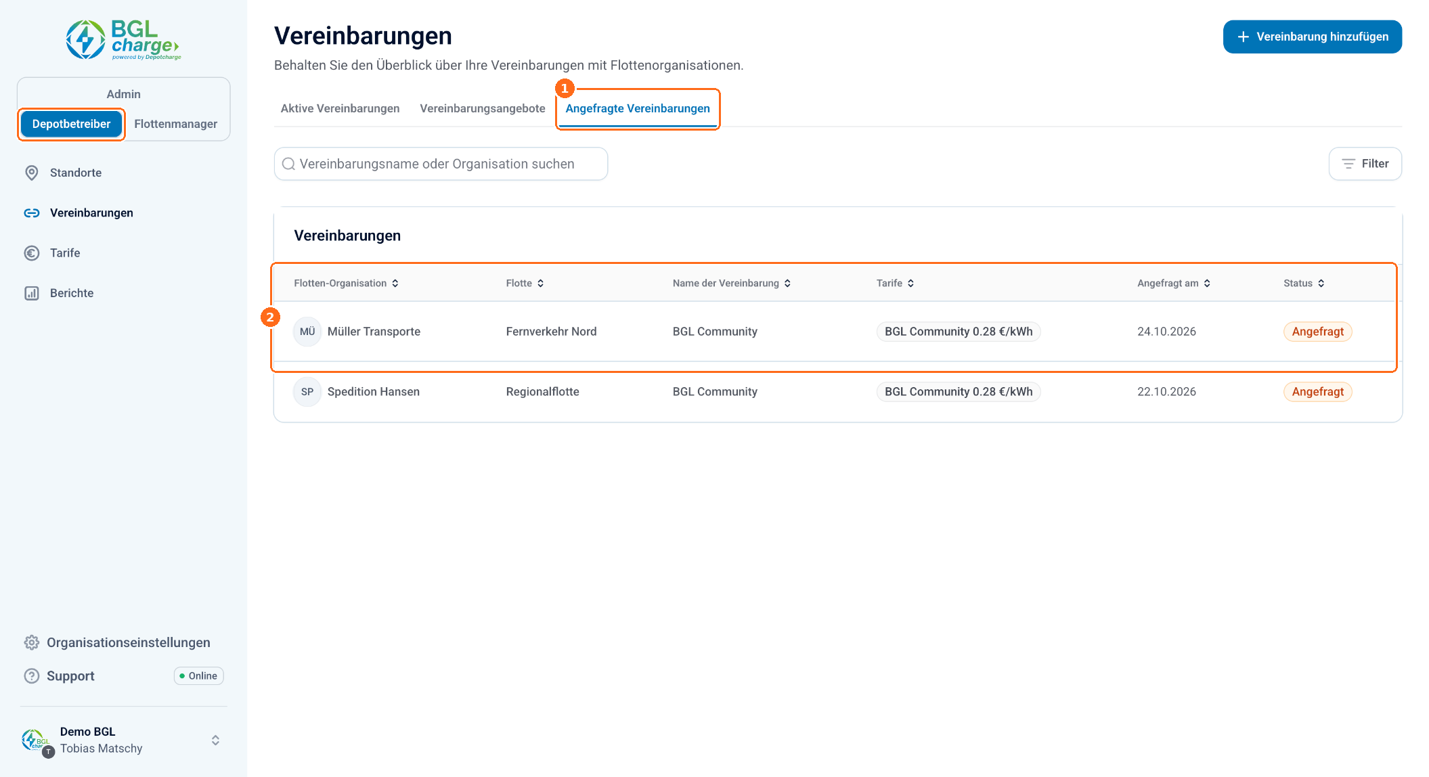Click Spedition Hansen organisation name
1429x777 pixels.
[374, 392]
